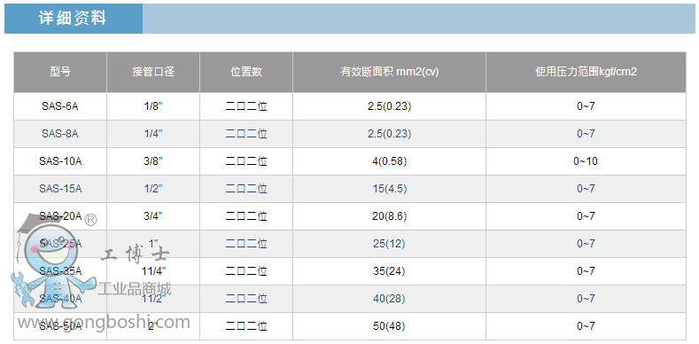The width and height of the screenshot is (699, 344).
Task: Select the SAS-8A model cell
Action: point(60,134)
